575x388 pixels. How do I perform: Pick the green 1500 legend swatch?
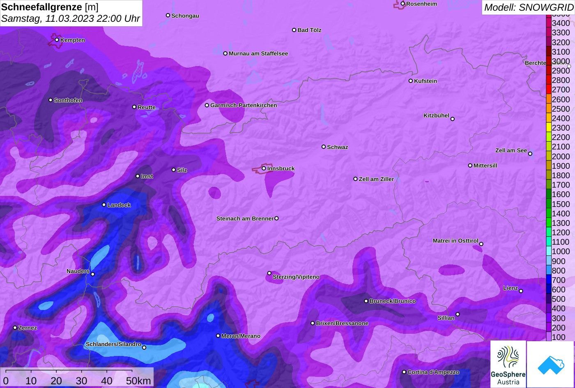coord(548,204)
